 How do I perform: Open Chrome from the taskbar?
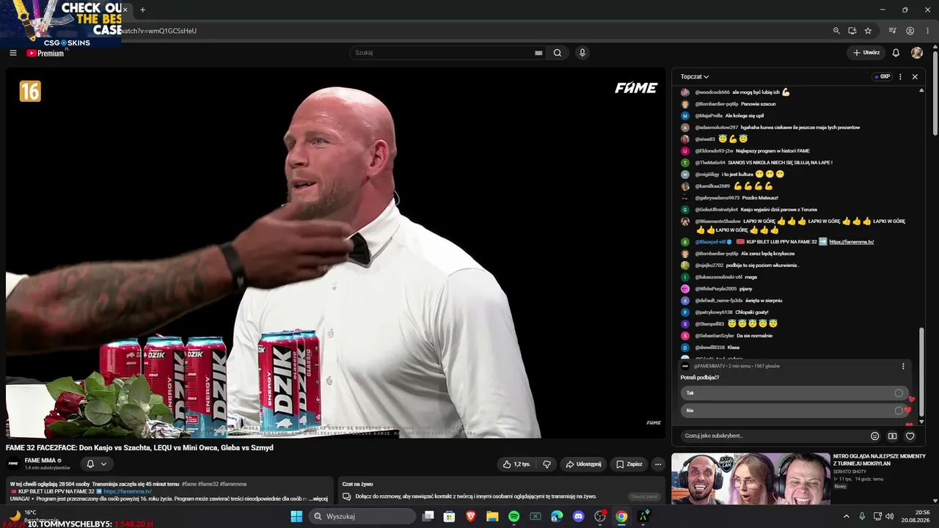click(621, 516)
